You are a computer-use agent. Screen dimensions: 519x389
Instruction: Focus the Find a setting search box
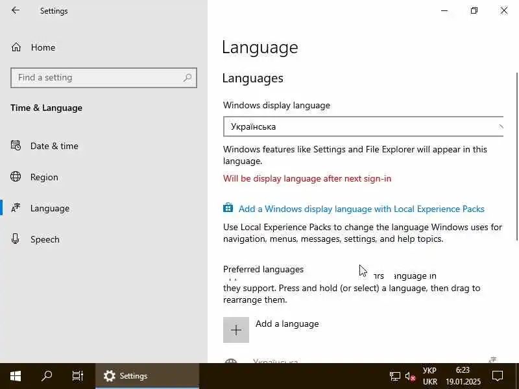coord(104,78)
